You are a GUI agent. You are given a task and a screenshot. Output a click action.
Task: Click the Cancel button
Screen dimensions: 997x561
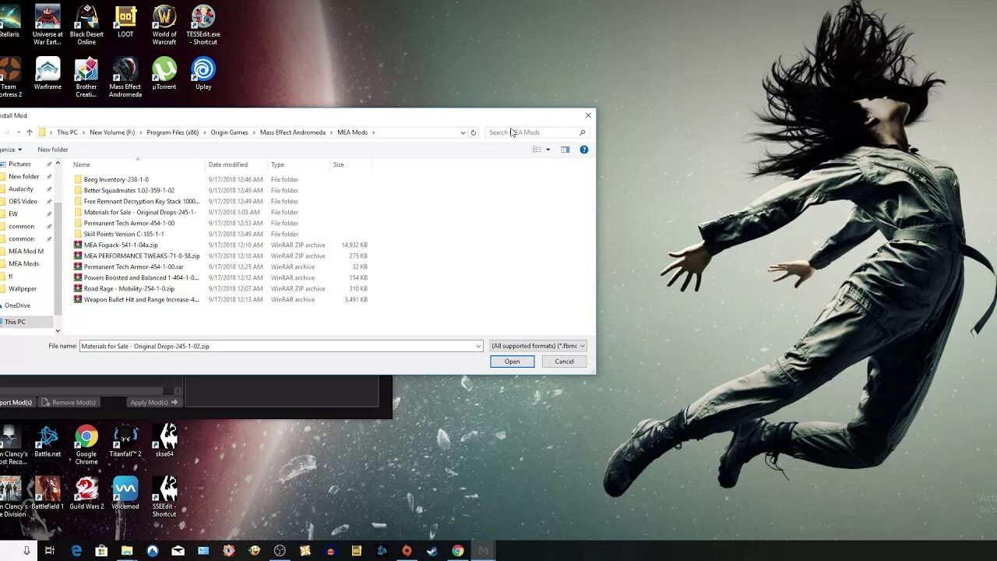(564, 362)
